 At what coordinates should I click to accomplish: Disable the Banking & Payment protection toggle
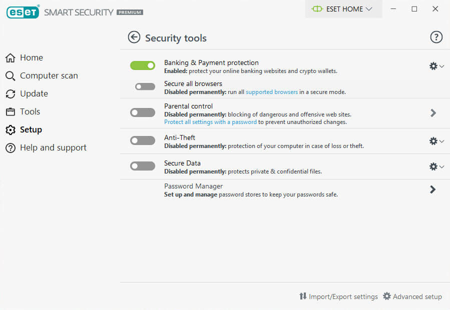click(x=143, y=65)
